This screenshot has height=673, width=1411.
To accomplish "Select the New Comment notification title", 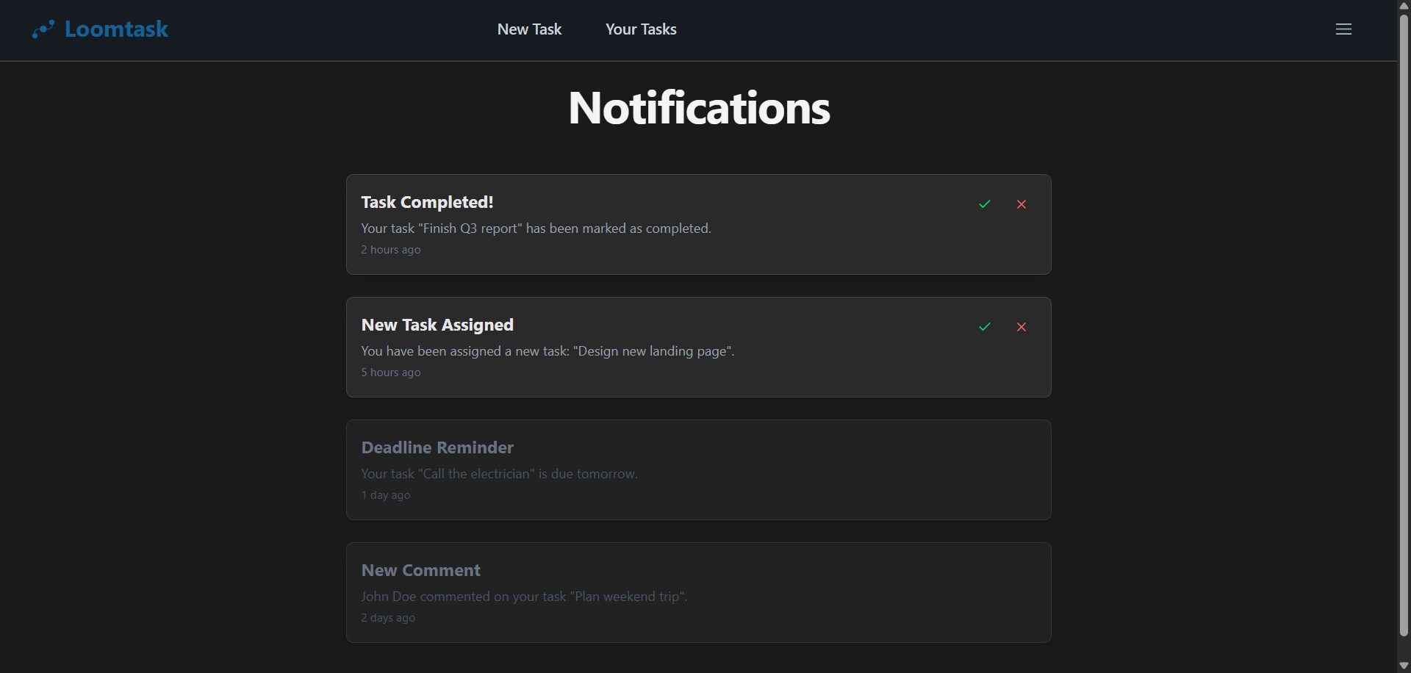I will [x=420, y=570].
